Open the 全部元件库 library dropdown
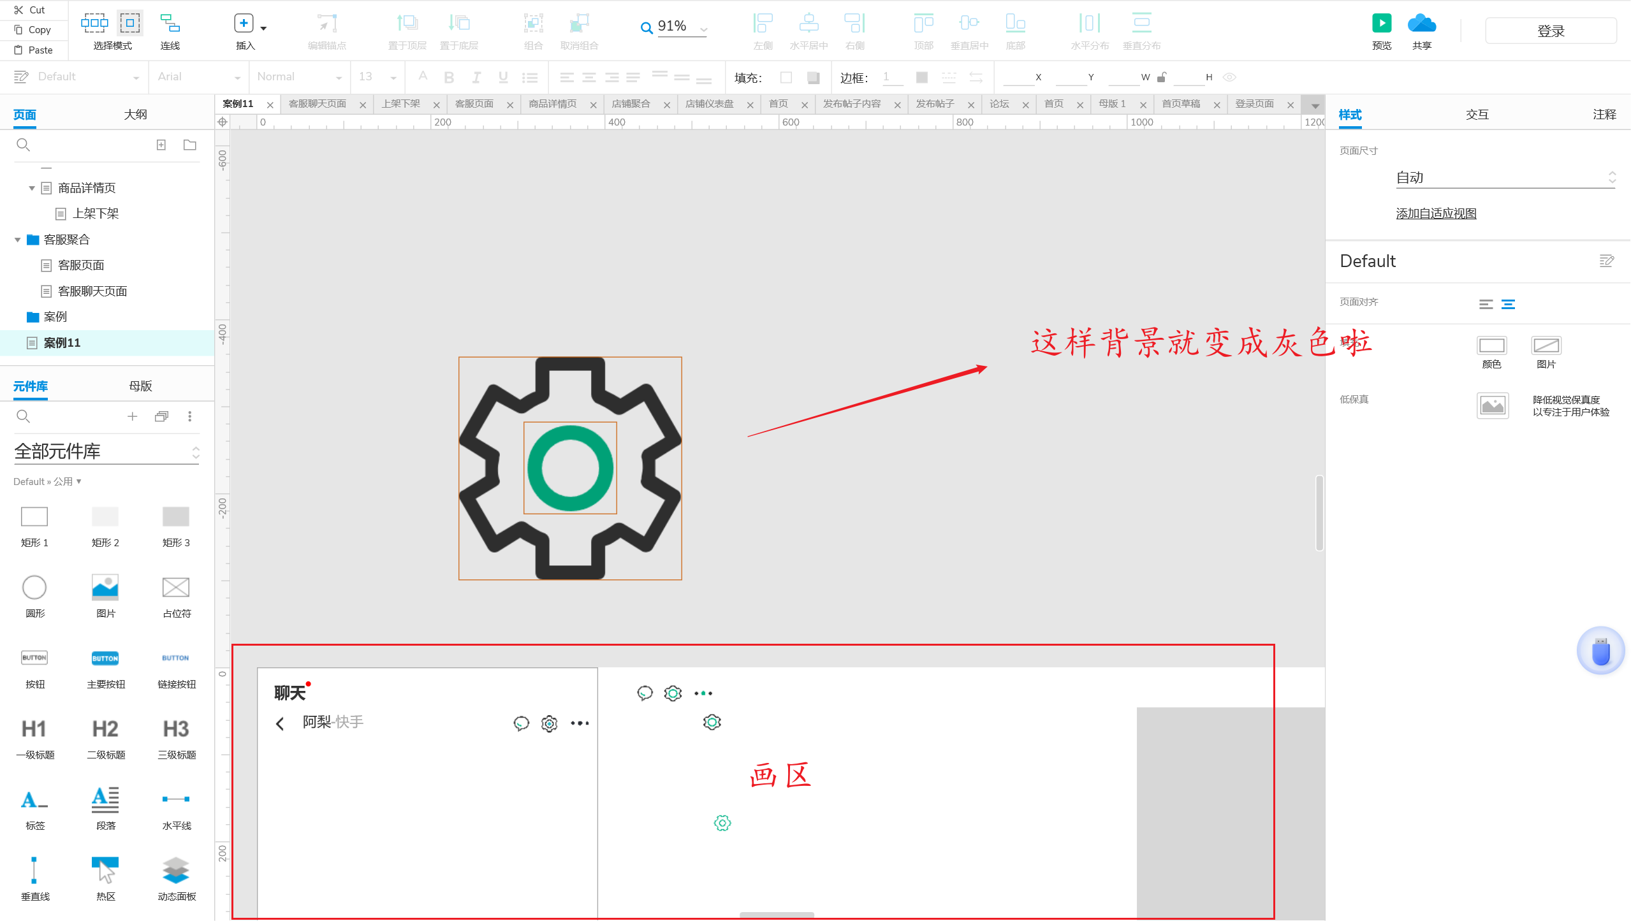 coord(106,452)
